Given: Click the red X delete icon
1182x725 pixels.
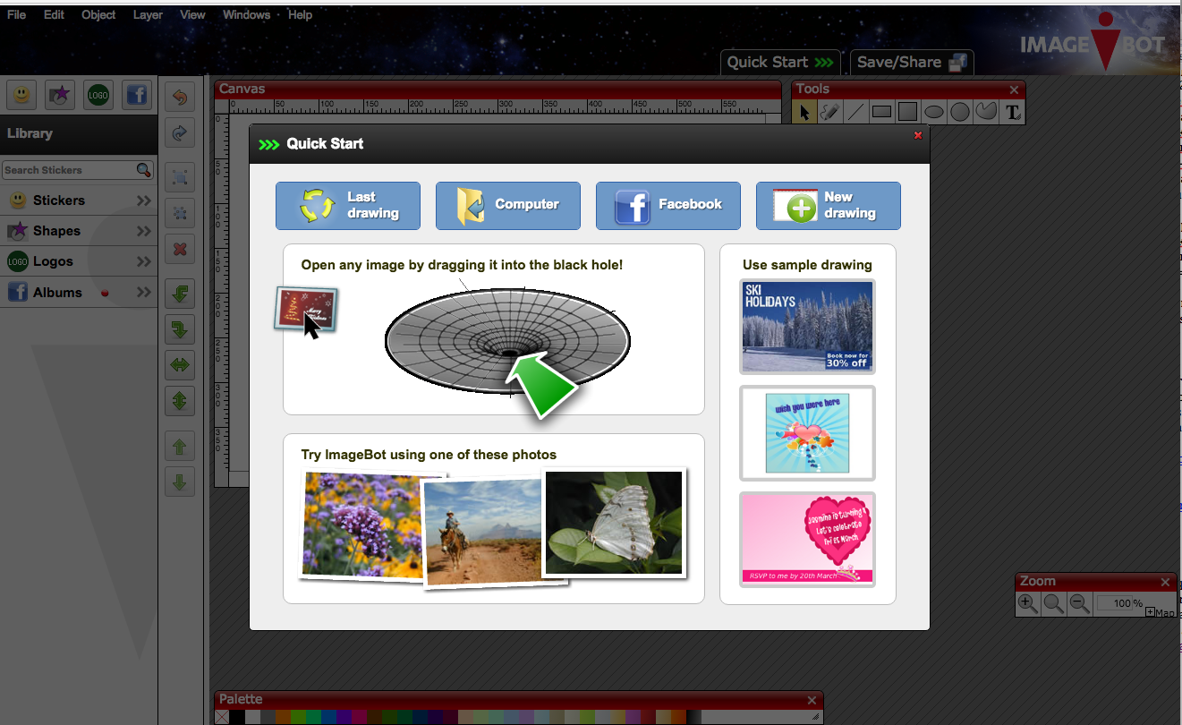Looking at the screenshot, I should pyautogui.click(x=180, y=249).
